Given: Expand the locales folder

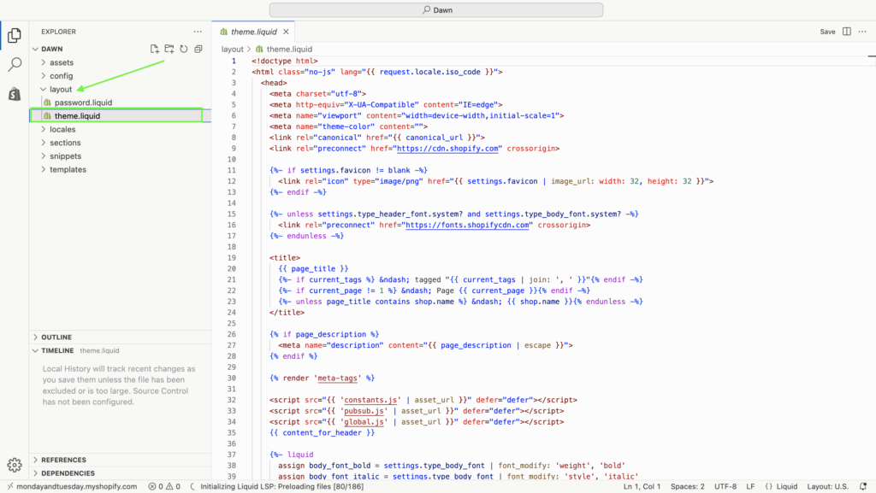Looking at the screenshot, I should point(44,129).
